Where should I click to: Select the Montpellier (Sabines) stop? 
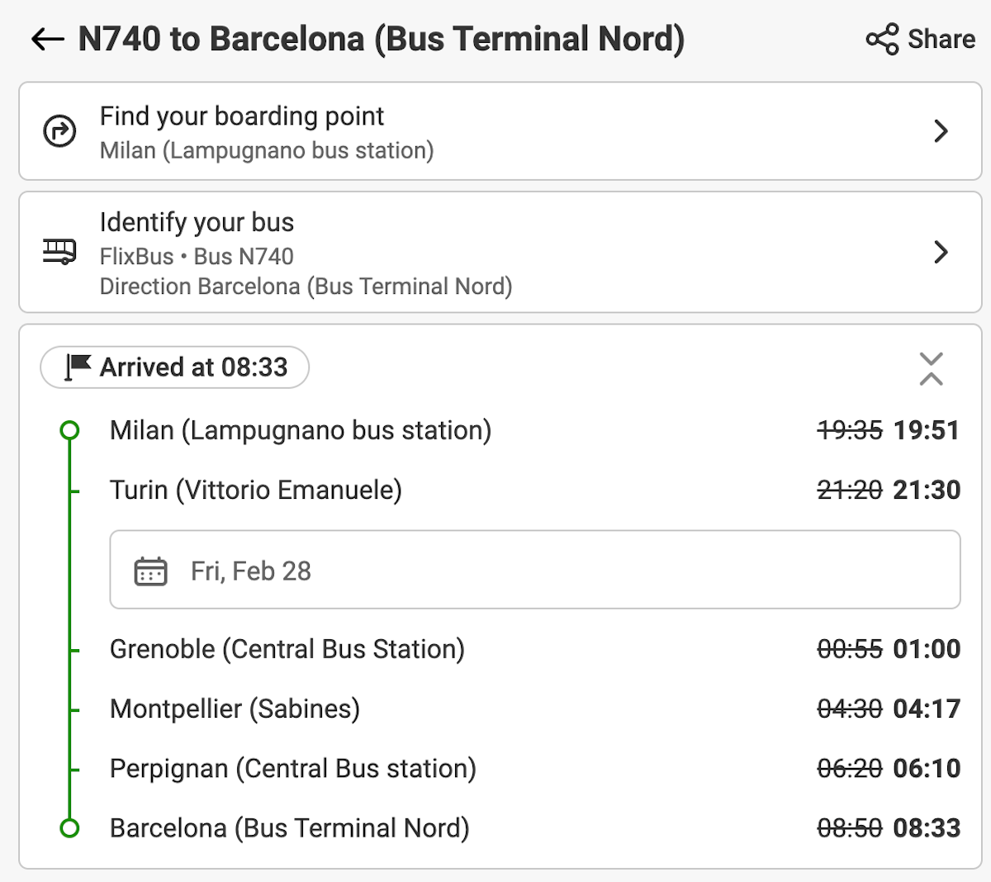(235, 709)
